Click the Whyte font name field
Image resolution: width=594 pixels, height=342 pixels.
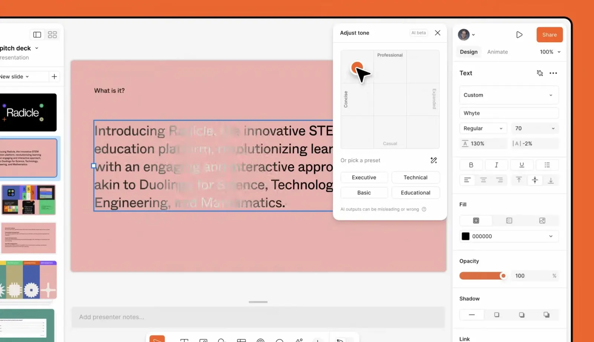tap(509, 113)
